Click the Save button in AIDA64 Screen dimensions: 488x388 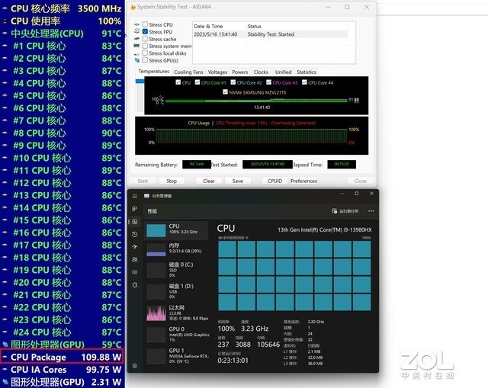tap(237, 181)
